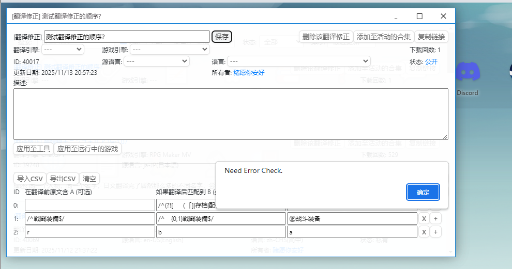Screen dimensions: 512x269
Task: Click the 公开 status link
Action: point(431,61)
